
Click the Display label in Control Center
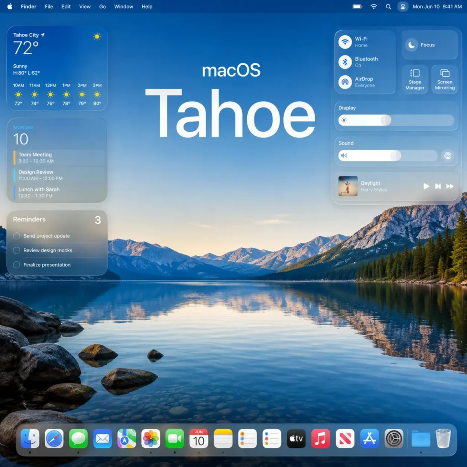347,108
